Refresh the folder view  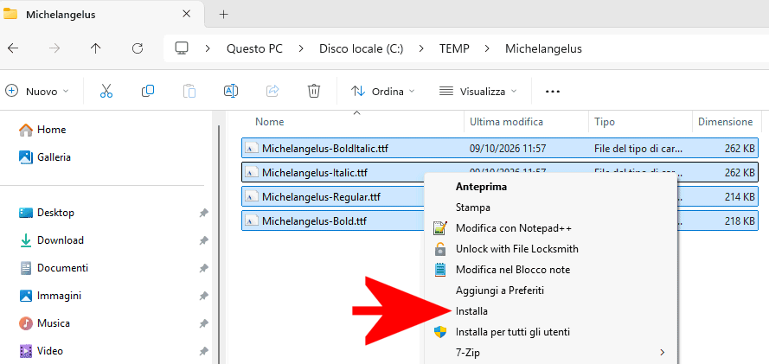click(138, 48)
